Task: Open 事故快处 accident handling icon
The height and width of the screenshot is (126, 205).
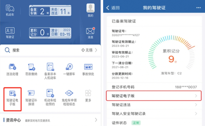Action: [x=88, y=70]
